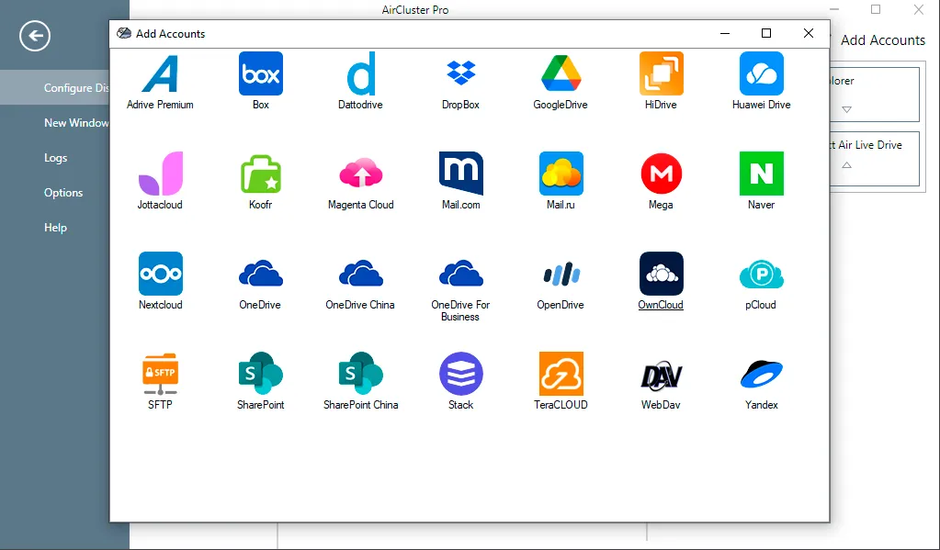The image size is (940, 550).
Task: Minimize the Add Accounts dialog
Action: [725, 33]
